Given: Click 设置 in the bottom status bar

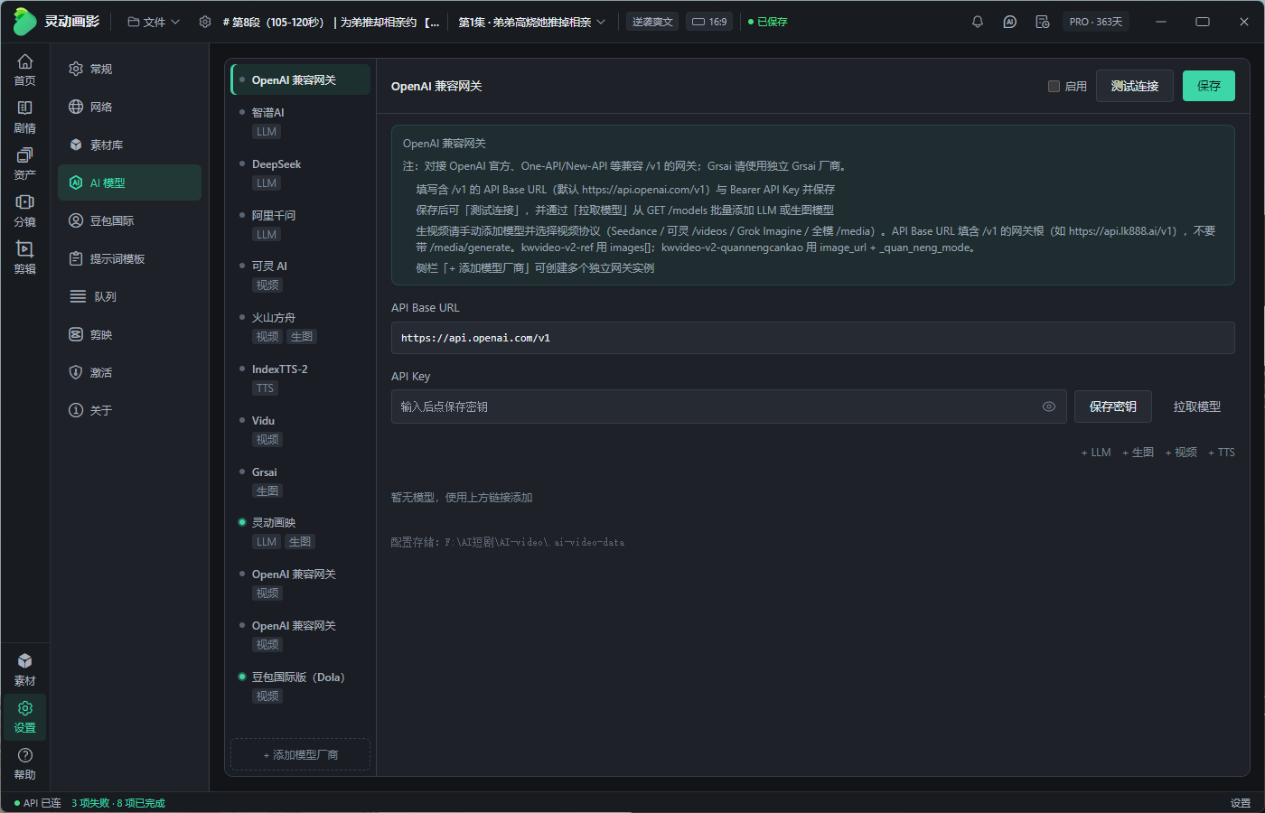Looking at the screenshot, I should point(1241,803).
